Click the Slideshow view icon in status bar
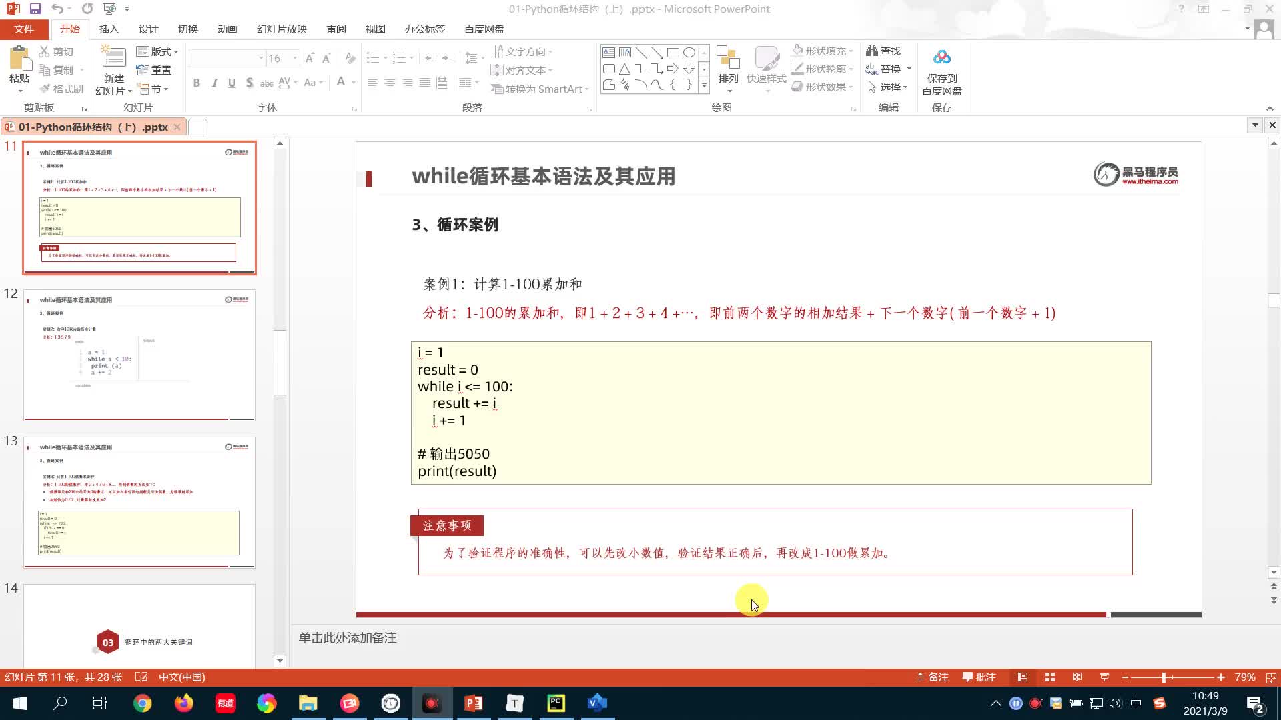Image resolution: width=1281 pixels, height=720 pixels. 1104,677
